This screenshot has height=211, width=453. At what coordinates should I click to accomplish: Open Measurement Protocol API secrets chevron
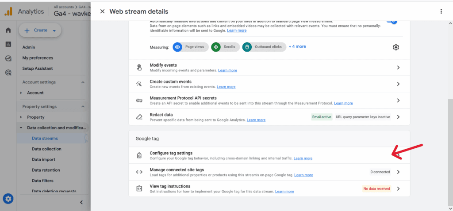(399, 101)
